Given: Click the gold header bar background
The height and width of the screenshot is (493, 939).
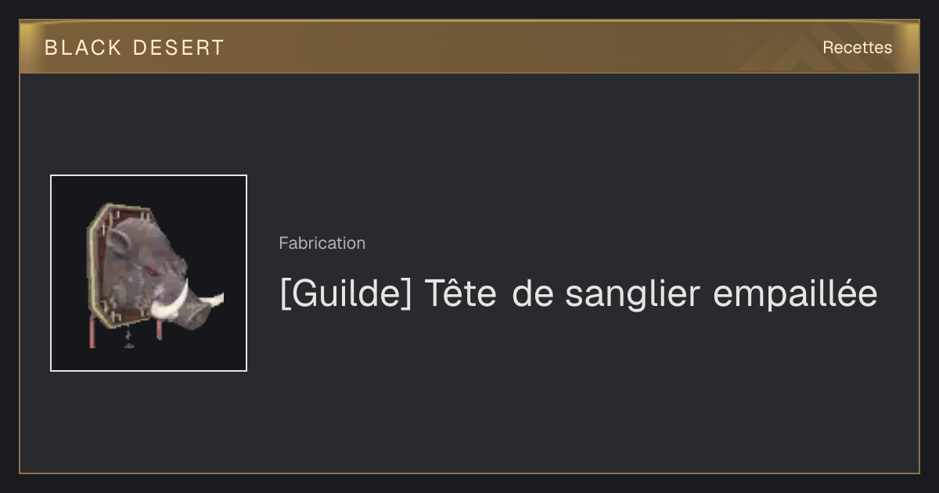Looking at the screenshot, I should 469,48.
